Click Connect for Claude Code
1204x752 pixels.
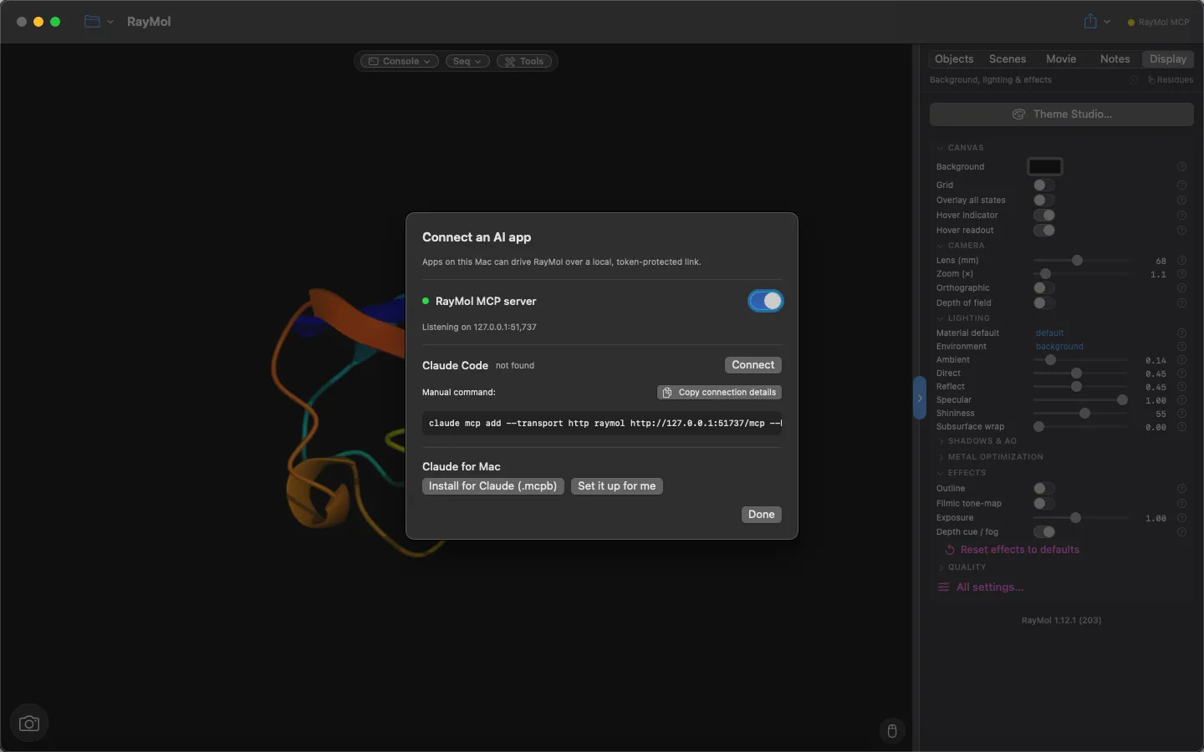pos(753,365)
